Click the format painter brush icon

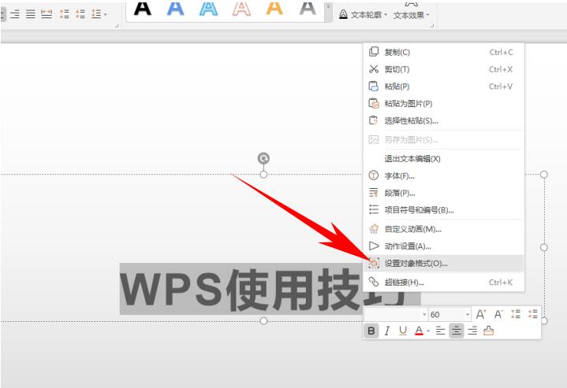pyautogui.click(x=488, y=331)
